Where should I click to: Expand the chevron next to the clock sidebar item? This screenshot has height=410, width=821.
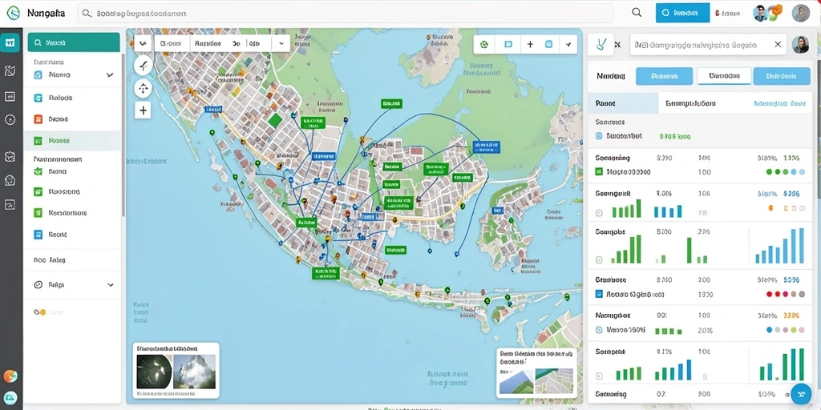tap(110, 285)
